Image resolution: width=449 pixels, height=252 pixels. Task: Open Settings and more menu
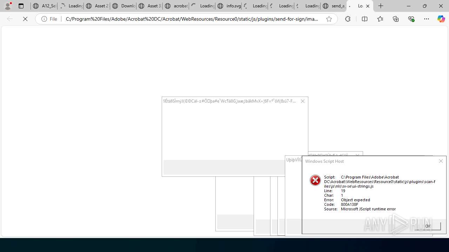click(x=427, y=19)
